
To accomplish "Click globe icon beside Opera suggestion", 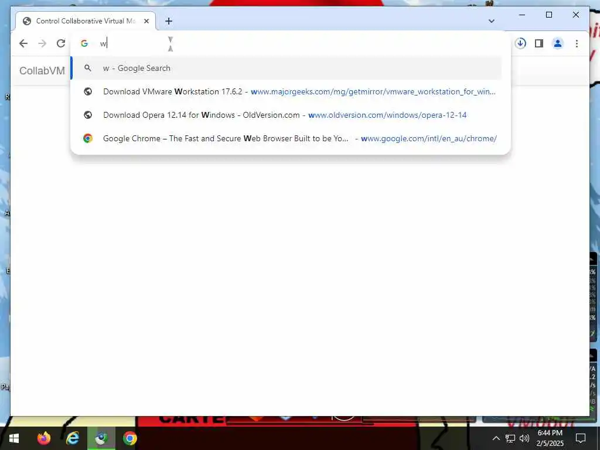I will [x=88, y=115].
